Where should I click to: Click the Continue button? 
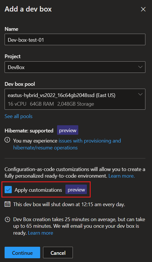click(x=22, y=252)
